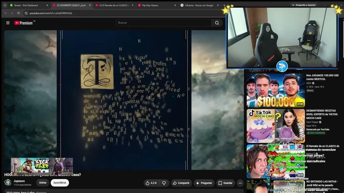This screenshot has width=344, height=193.
Task: Open 'DESMINTIENDO RECETAS NIVEL EXPERTO de TIKTOK' title
Action: (x=322, y=114)
